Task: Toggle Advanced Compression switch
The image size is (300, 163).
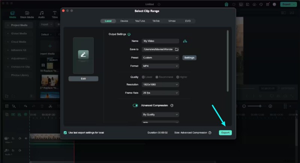Action: click(135, 106)
